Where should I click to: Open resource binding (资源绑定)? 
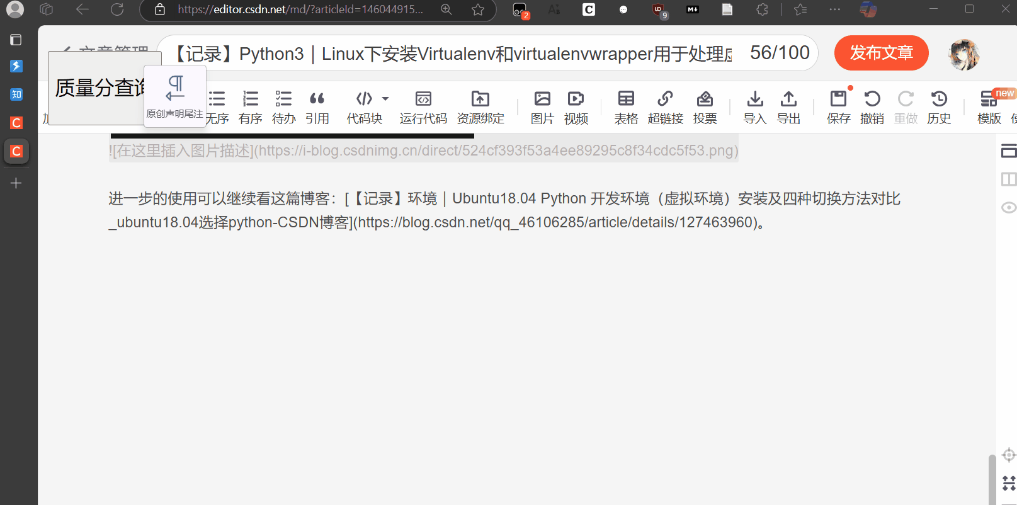(x=480, y=108)
